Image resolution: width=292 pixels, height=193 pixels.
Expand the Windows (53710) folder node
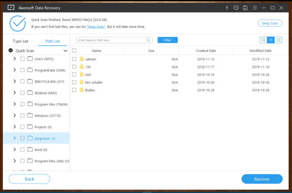[15, 115]
